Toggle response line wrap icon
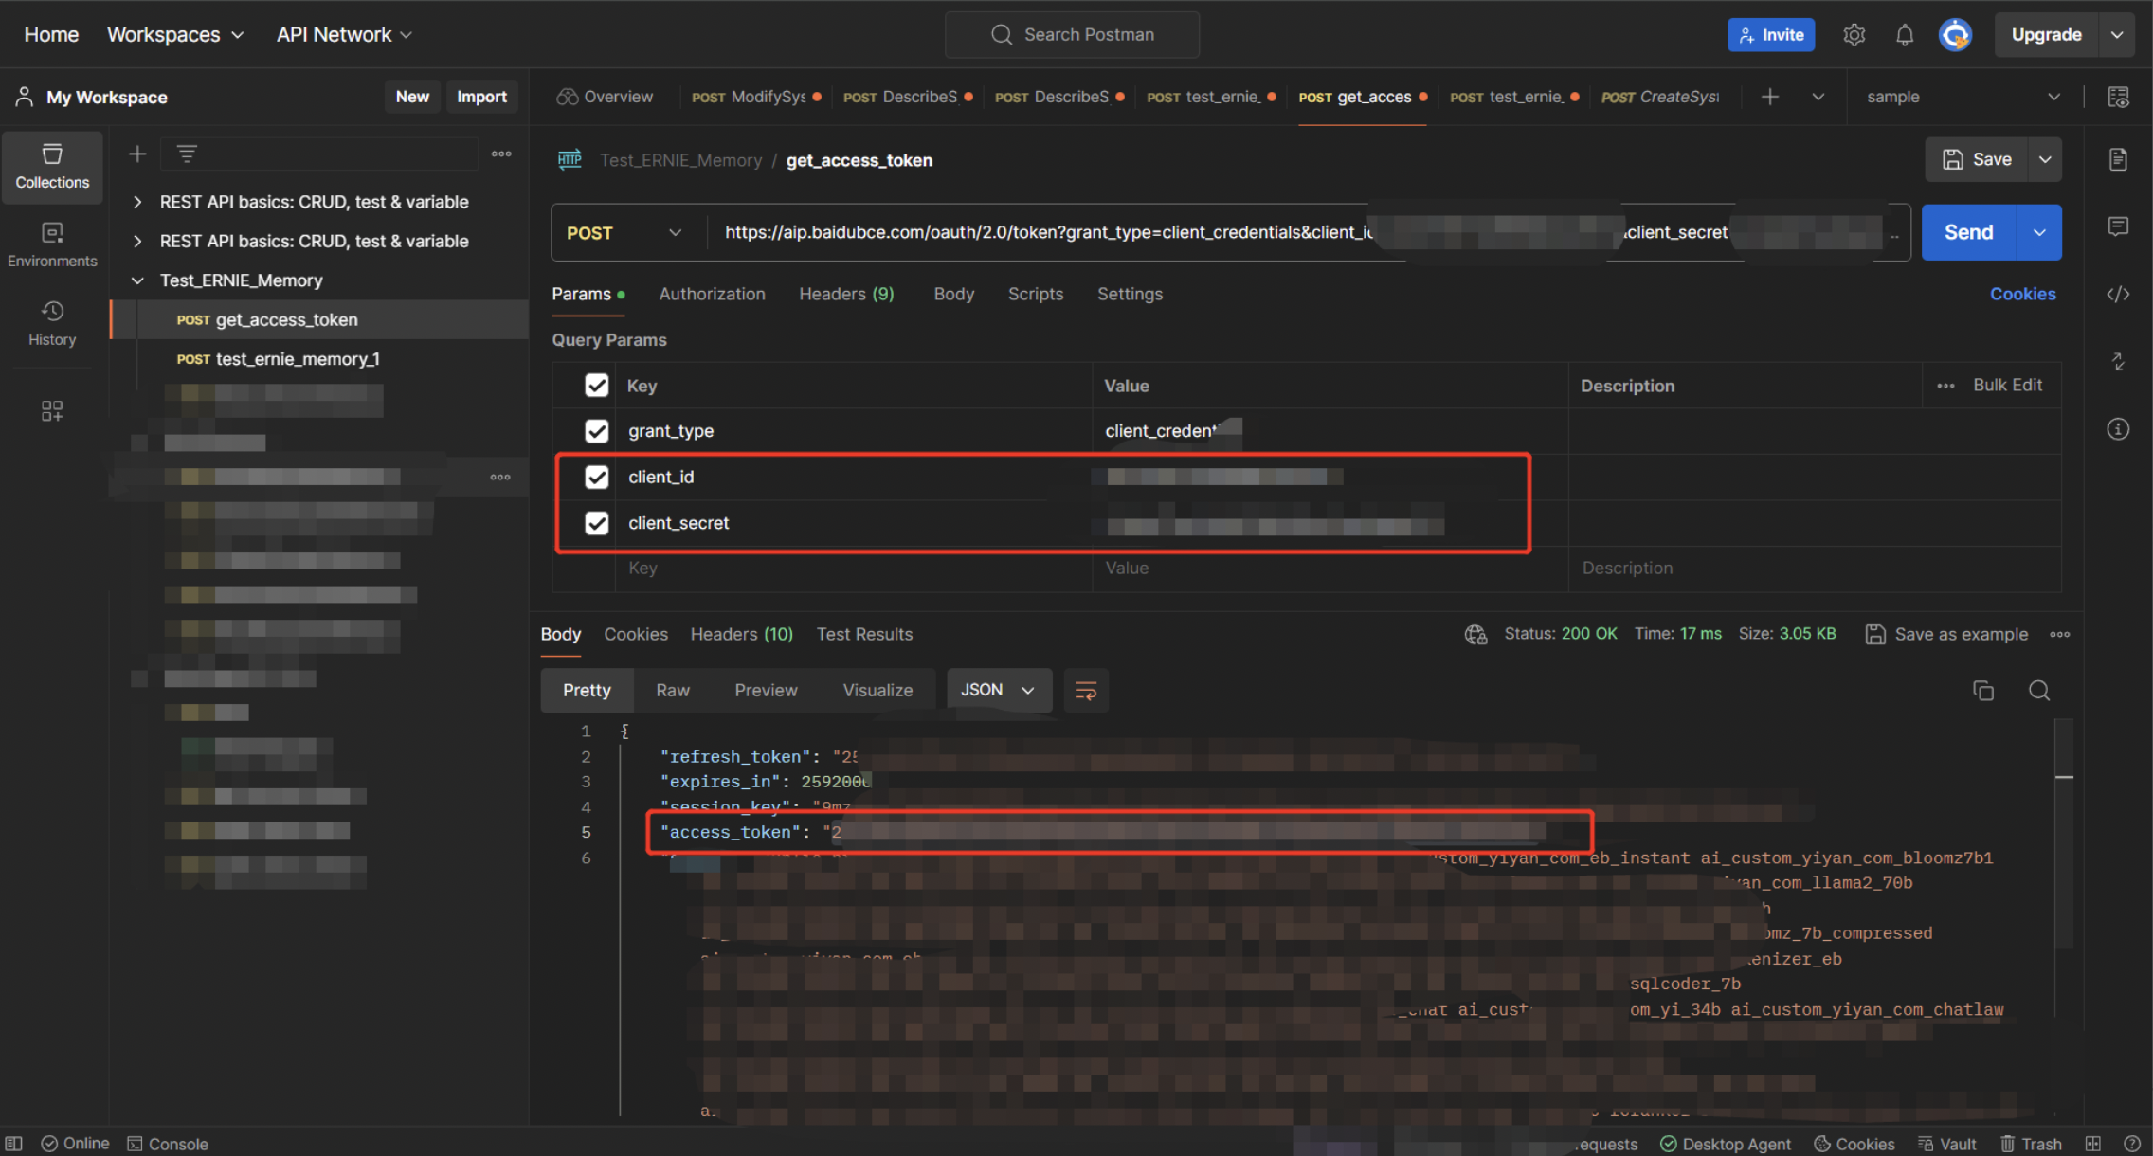The height and width of the screenshot is (1156, 2153). [1086, 691]
